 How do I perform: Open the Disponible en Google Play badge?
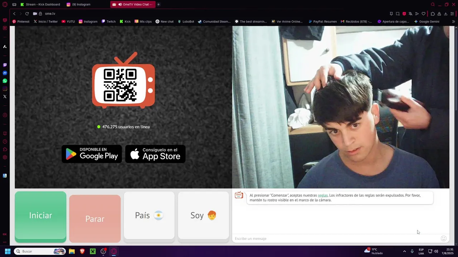click(x=92, y=154)
